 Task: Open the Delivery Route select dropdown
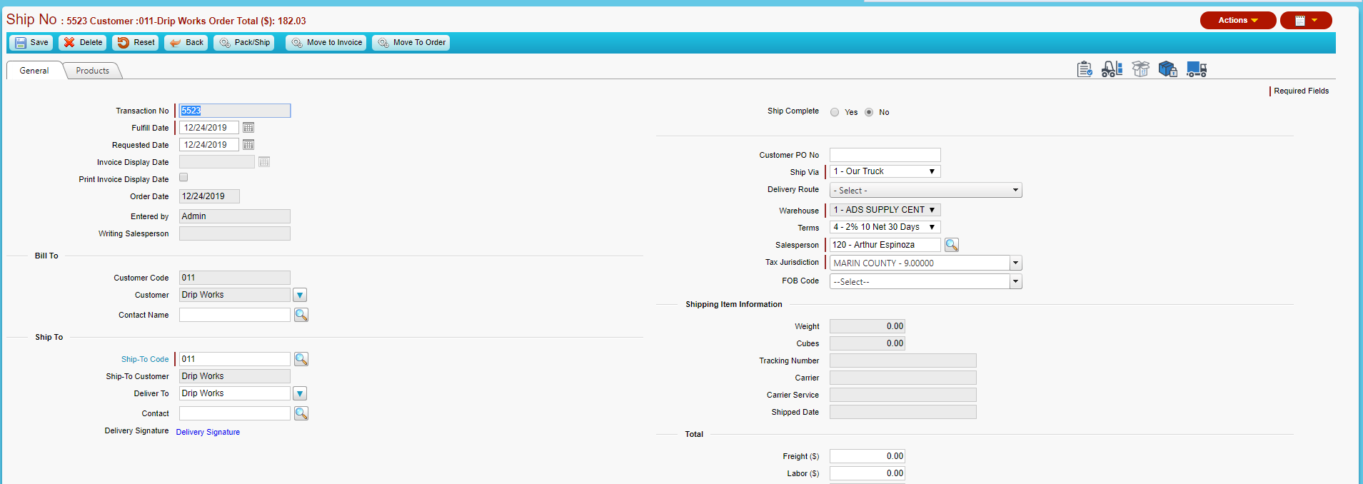pyautogui.click(x=926, y=191)
